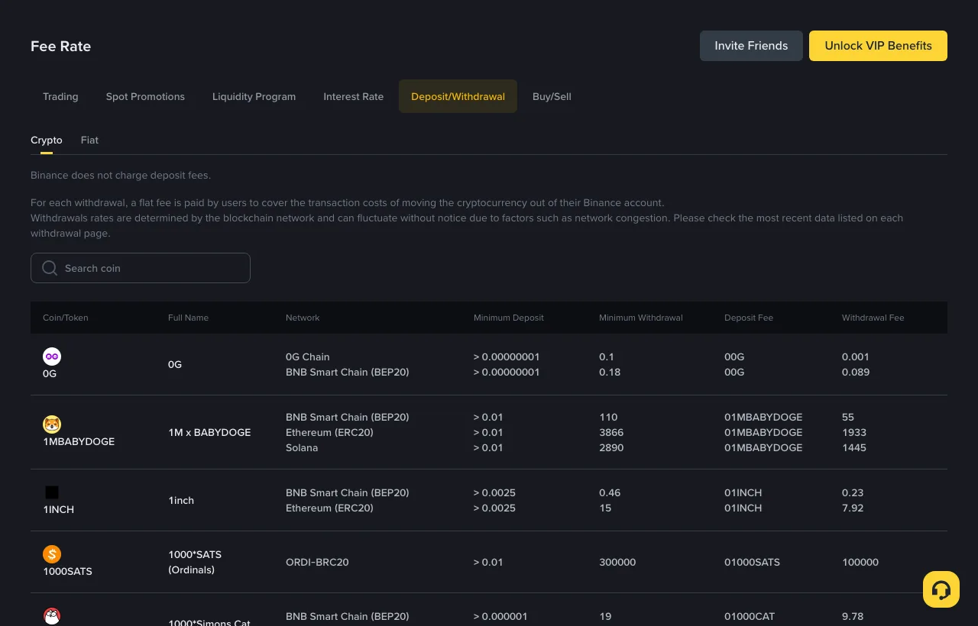Click the 7.92 withdrawal fee for 1INCH
Screen dimensions: 978x626
click(x=853, y=508)
